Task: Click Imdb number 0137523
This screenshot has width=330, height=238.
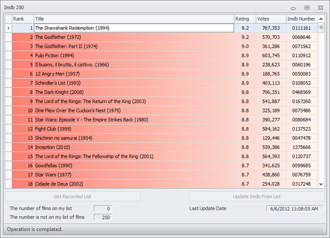Action: tap(301, 129)
